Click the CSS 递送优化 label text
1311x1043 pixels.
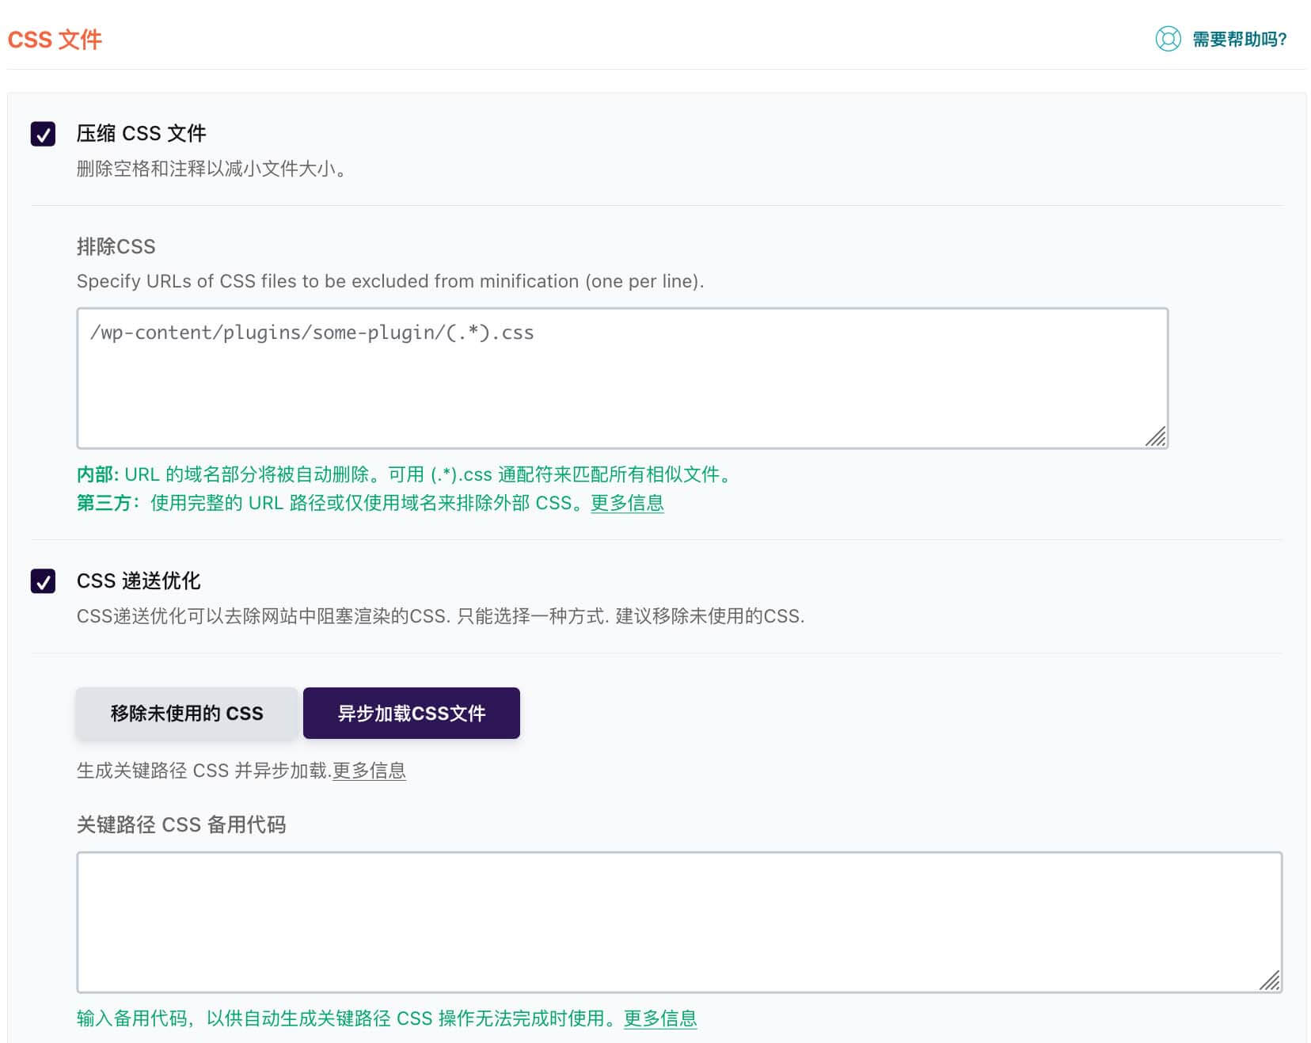(139, 581)
